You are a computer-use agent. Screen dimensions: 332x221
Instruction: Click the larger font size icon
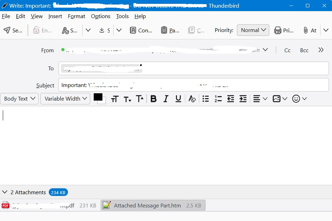pos(140,99)
